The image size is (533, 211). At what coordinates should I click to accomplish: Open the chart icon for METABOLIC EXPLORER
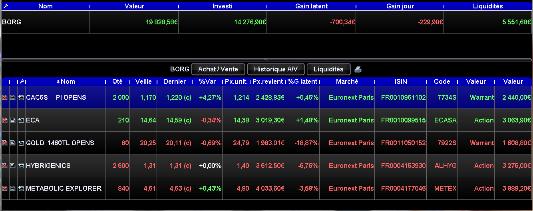point(21,189)
